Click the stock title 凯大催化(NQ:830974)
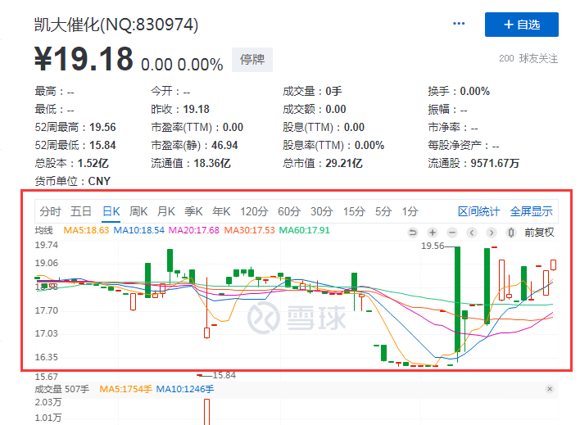The height and width of the screenshot is (425, 580). pyautogui.click(x=116, y=25)
